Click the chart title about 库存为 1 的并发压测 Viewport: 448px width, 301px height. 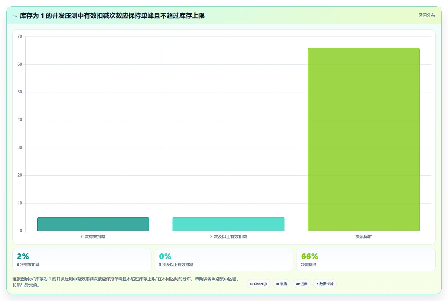[x=112, y=16]
